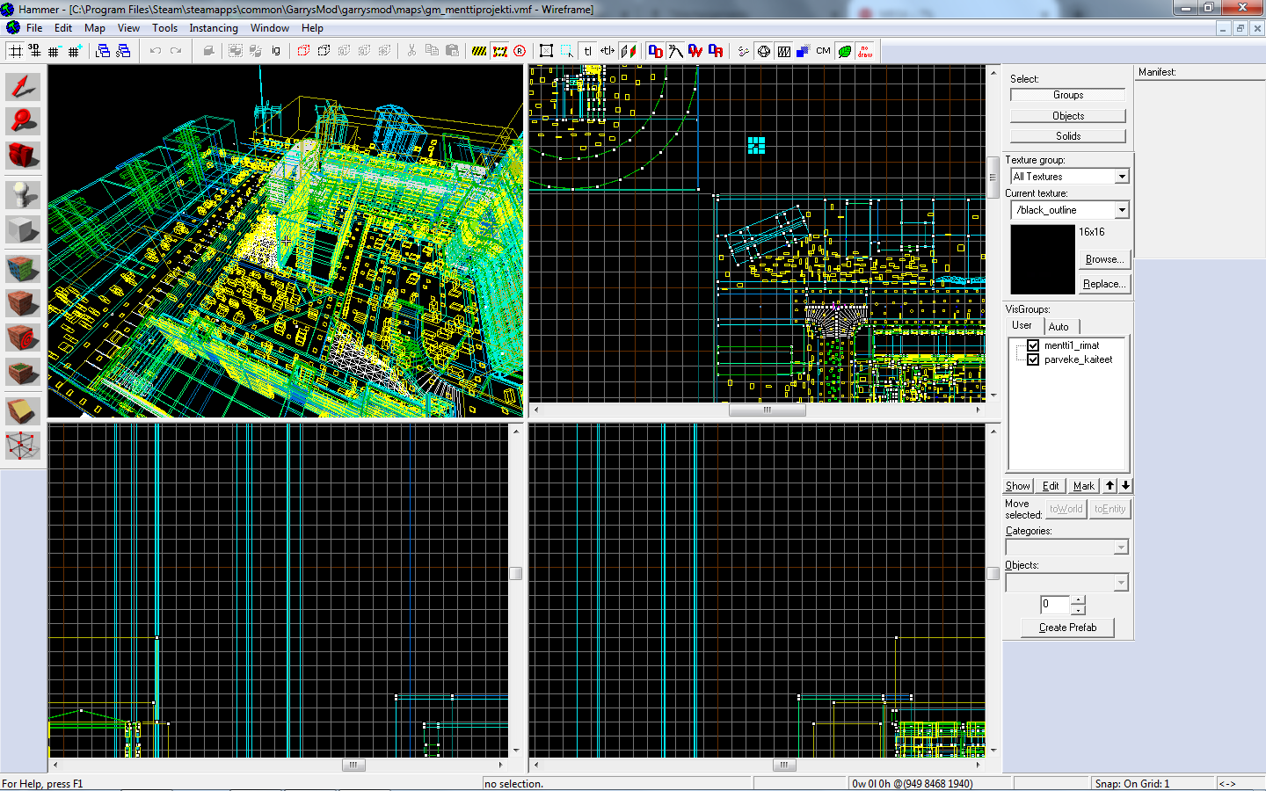Click Browse texture button
Screen dimensions: 1266x791
click(x=1103, y=259)
